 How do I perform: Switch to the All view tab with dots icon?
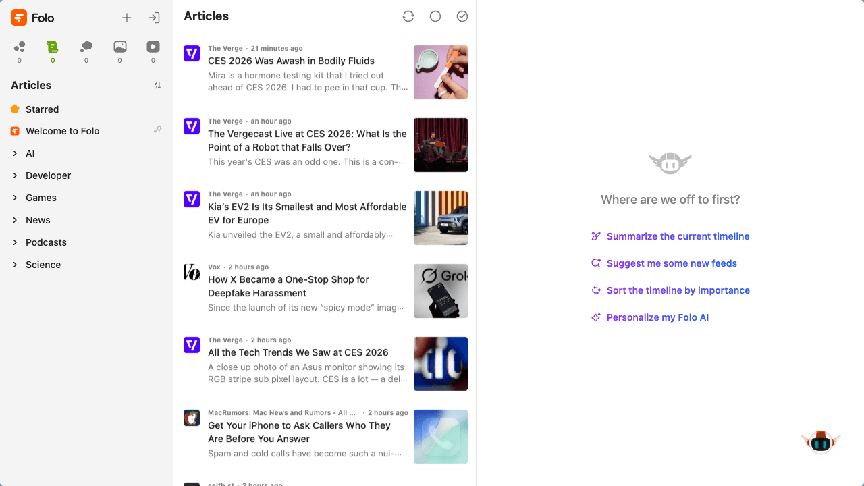[x=20, y=51]
